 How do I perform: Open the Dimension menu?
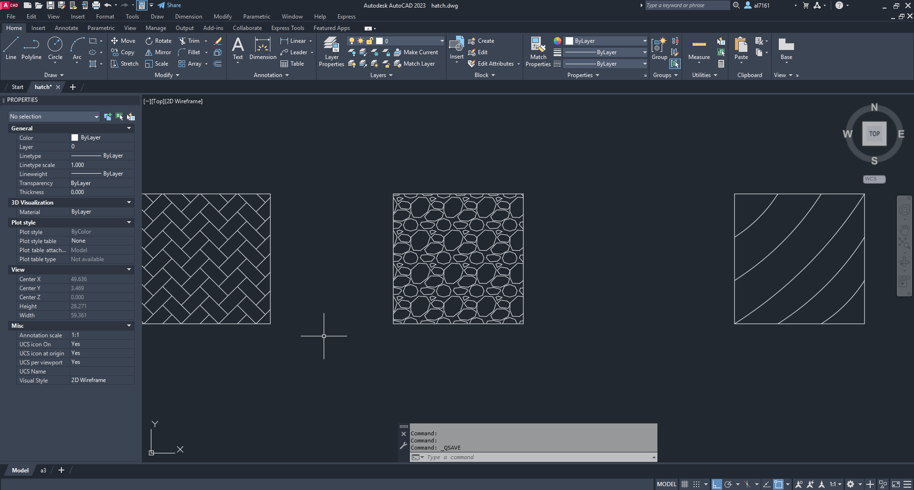[x=189, y=17]
